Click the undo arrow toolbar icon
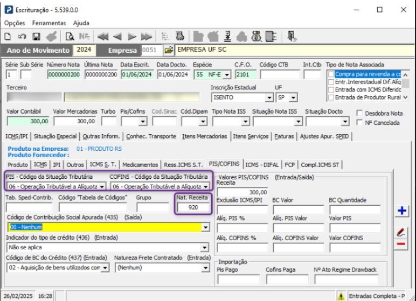 pyautogui.click(x=22, y=37)
